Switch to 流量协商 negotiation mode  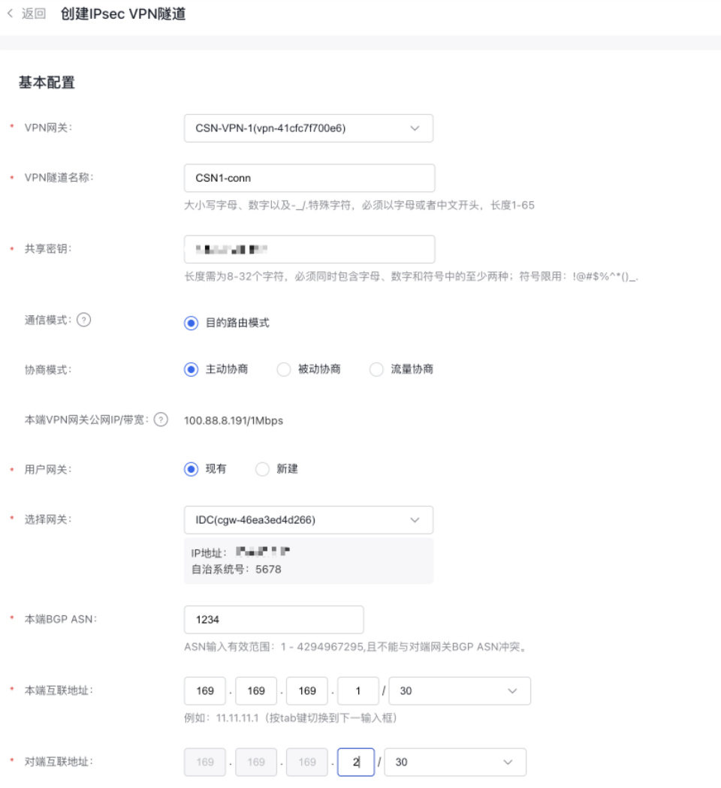click(x=376, y=368)
